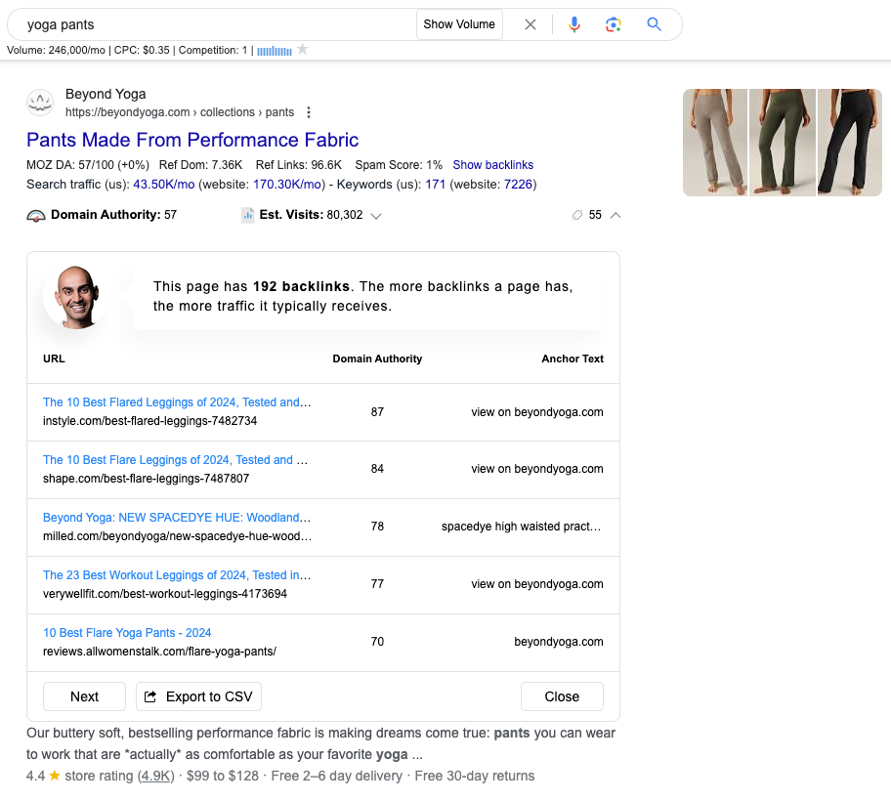Collapse the backlinks panel using 55 chevron
Image resolution: width=891 pixels, height=801 pixels.
pos(615,215)
